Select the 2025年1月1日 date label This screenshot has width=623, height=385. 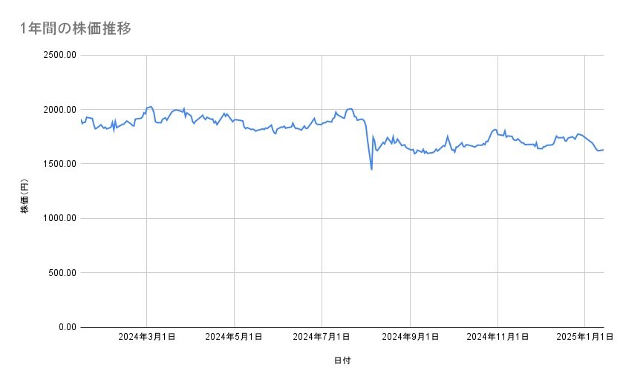tap(585, 338)
